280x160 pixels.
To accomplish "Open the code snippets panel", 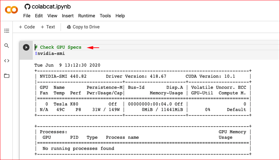I will click(7, 61).
